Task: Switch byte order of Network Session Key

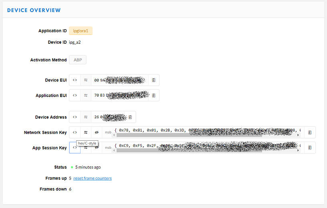Action: point(86,132)
